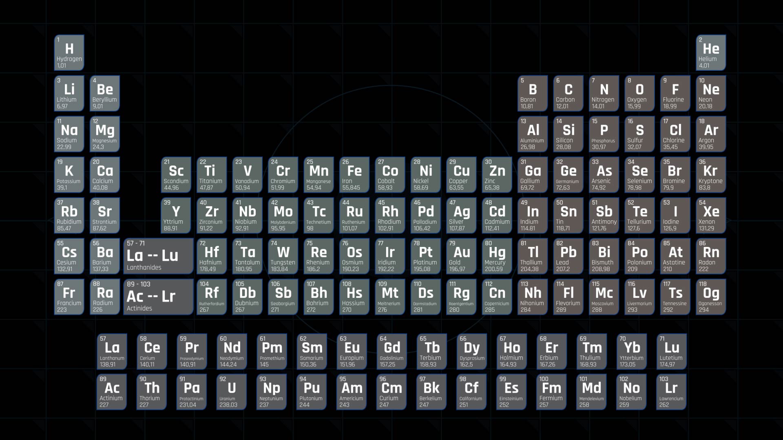783x440 pixels.
Task: Click the Rutherfordium element tile
Action: (x=212, y=297)
